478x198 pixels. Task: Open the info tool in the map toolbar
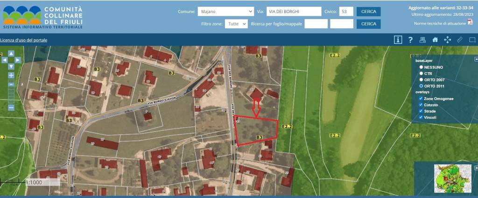click(x=398, y=40)
